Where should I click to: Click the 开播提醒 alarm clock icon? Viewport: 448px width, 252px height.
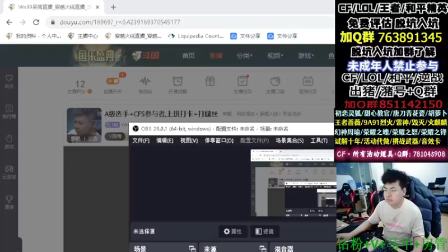(x=178, y=81)
